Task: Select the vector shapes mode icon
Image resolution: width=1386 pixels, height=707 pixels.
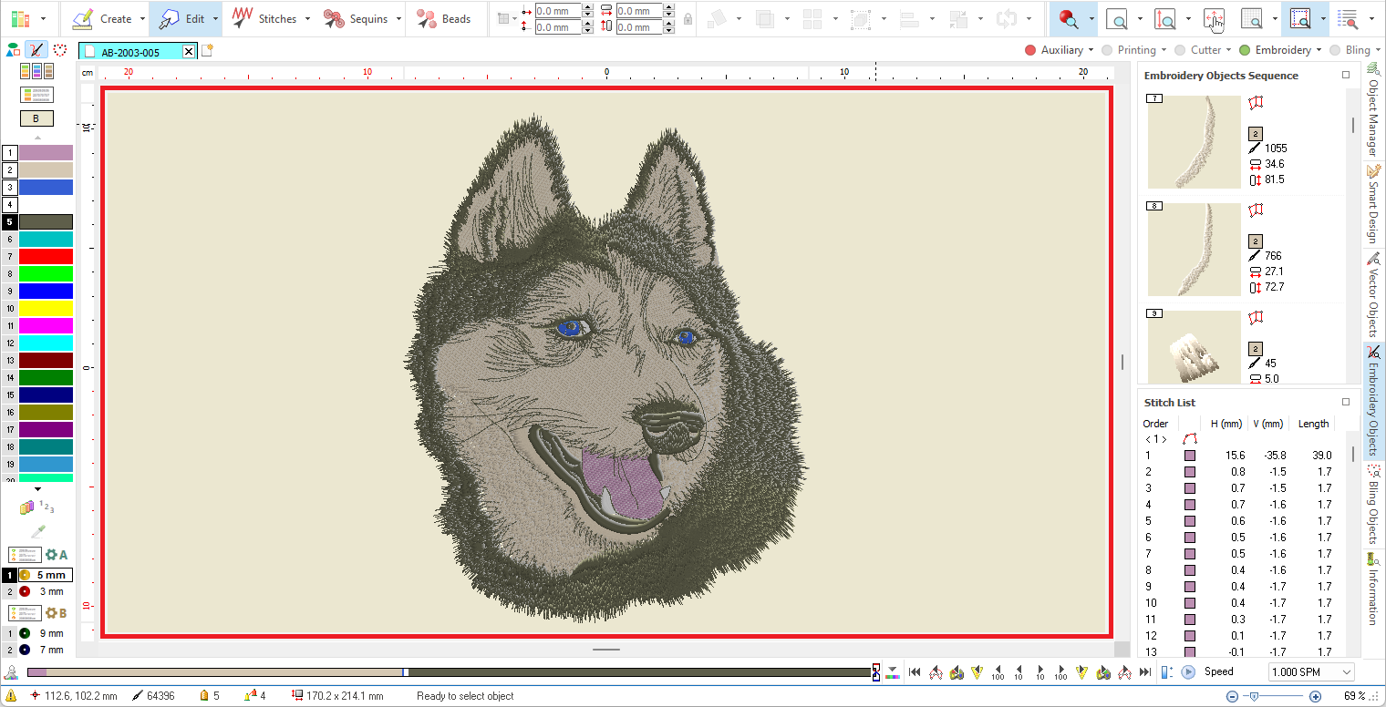Action: click(x=13, y=50)
